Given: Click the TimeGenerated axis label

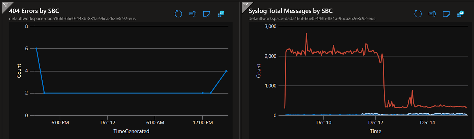Looking at the screenshot, I should tap(131, 131).
